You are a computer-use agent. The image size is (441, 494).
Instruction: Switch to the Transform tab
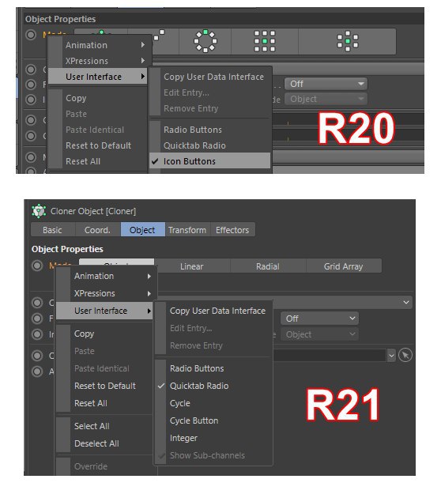(187, 230)
